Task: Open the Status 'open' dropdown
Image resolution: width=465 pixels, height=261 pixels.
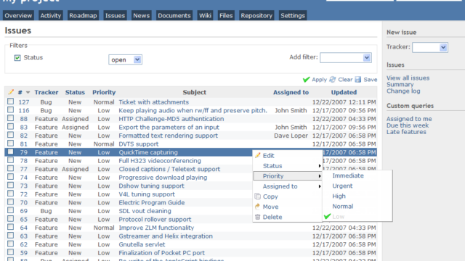Action: point(125,59)
